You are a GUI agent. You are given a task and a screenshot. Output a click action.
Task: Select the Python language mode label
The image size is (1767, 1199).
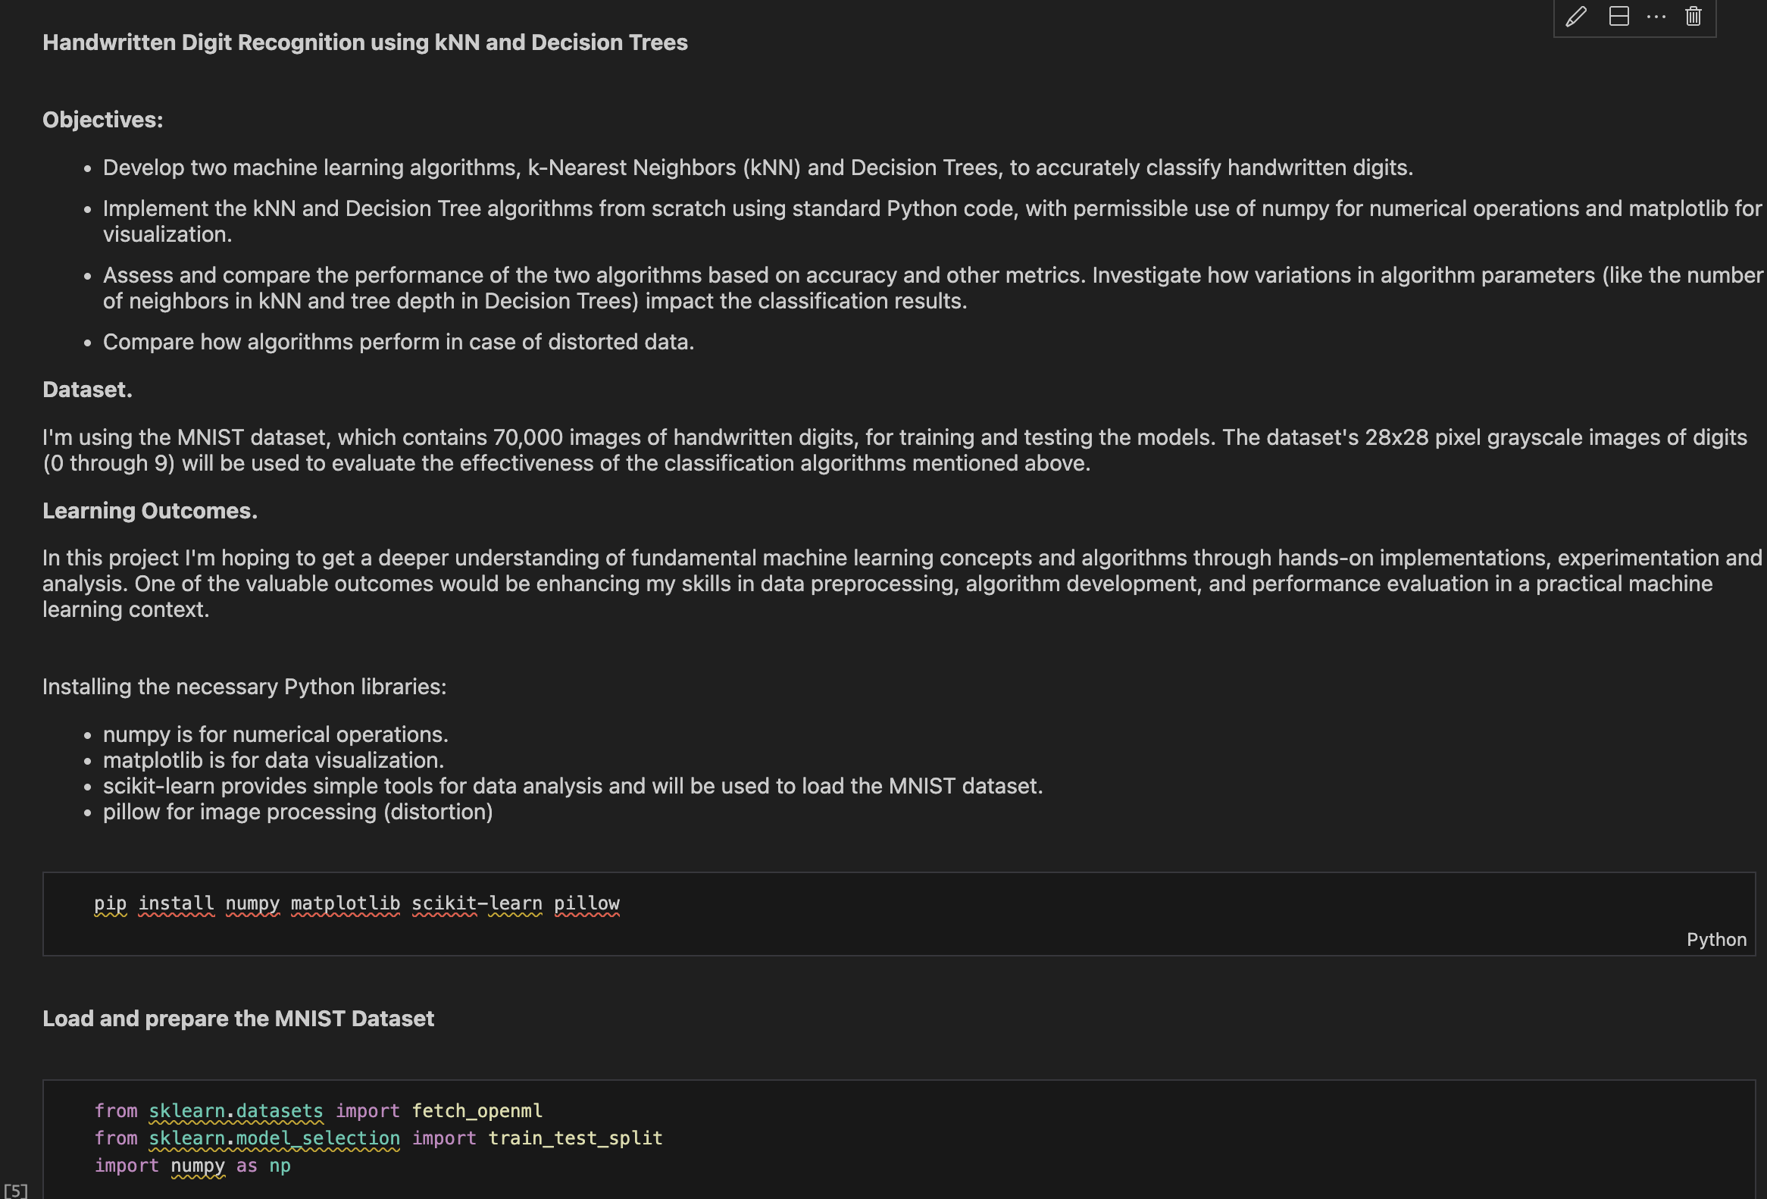[x=1716, y=939]
